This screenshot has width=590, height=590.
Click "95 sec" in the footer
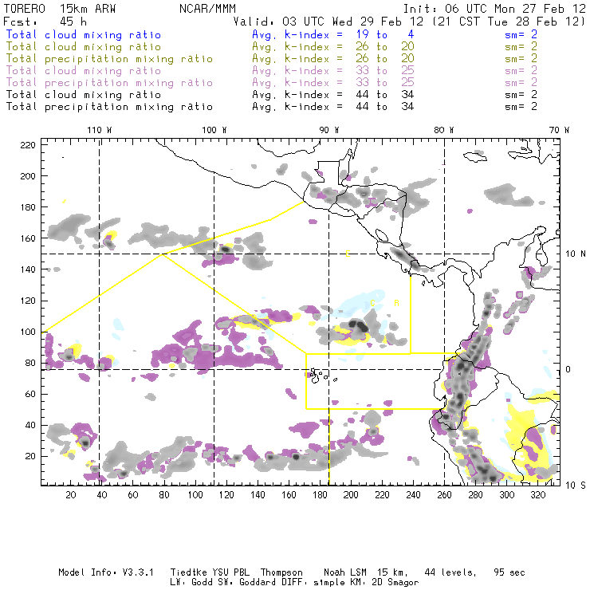pyautogui.click(x=509, y=572)
